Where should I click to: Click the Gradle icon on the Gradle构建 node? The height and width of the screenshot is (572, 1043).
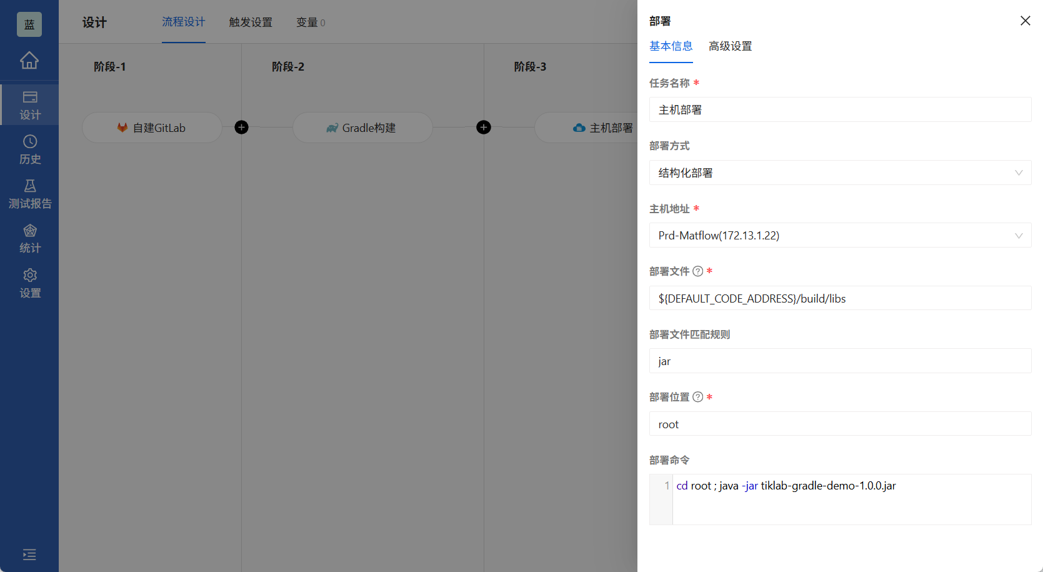[x=331, y=127]
